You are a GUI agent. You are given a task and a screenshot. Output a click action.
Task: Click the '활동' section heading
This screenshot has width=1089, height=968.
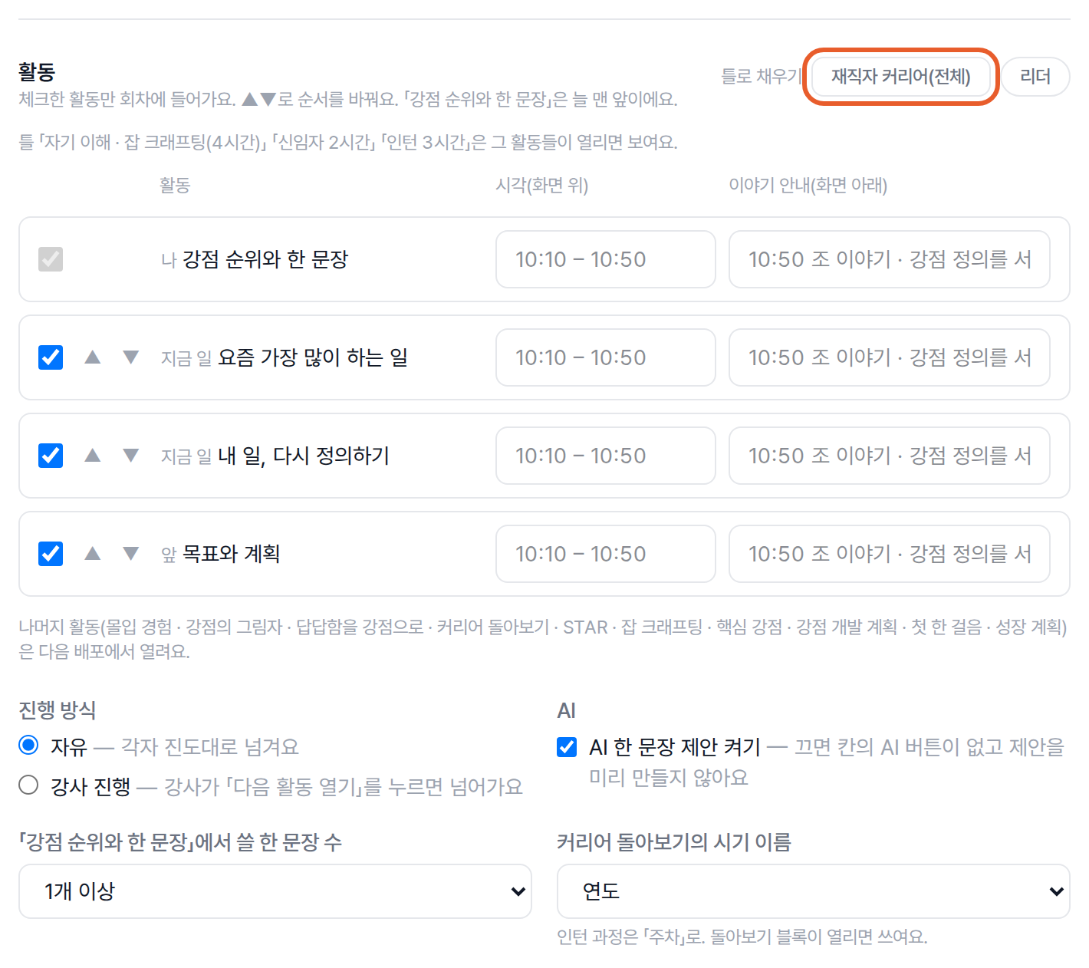point(37,72)
